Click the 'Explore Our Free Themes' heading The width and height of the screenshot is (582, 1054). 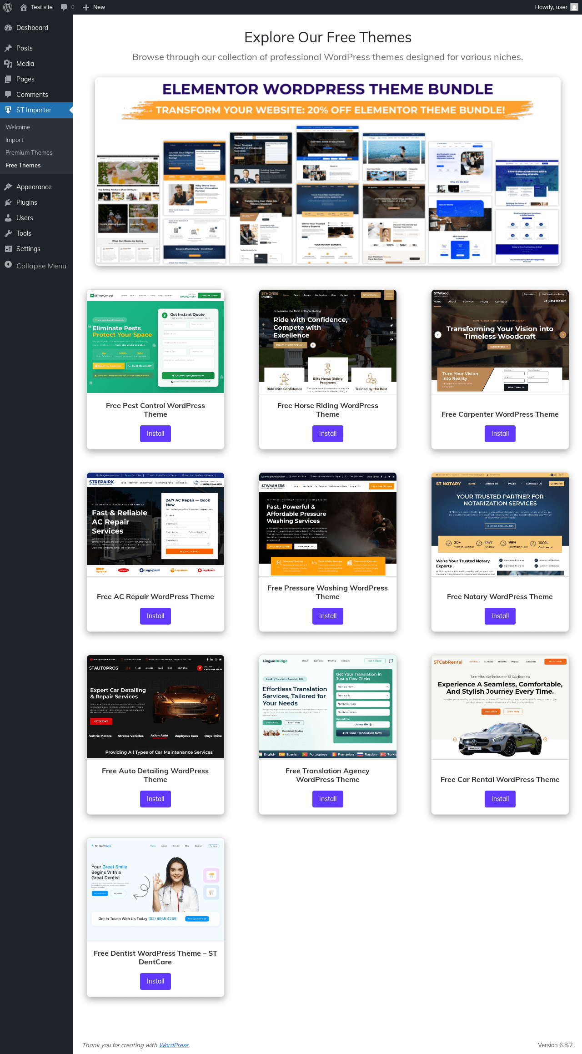coord(328,37)
